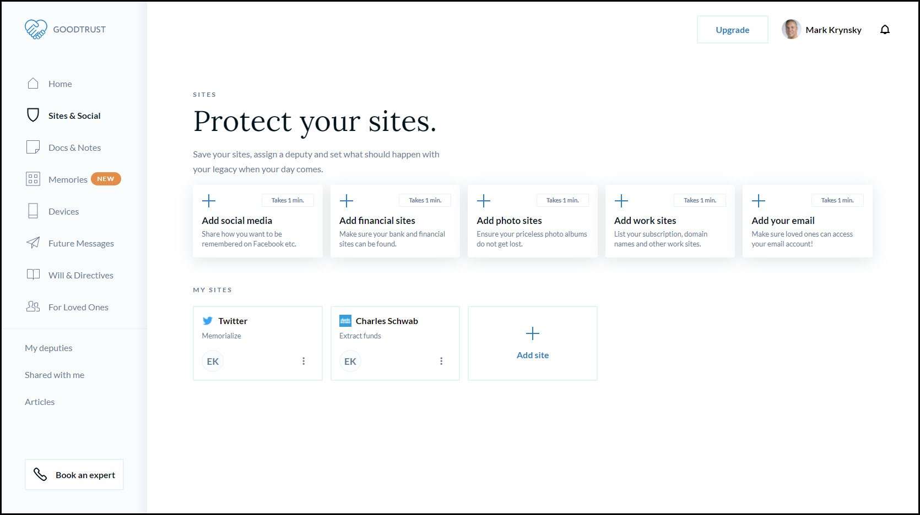Open Mark Krynsky account menu
This screenshot has width=920, height=515.
click(x=834, y=30)
